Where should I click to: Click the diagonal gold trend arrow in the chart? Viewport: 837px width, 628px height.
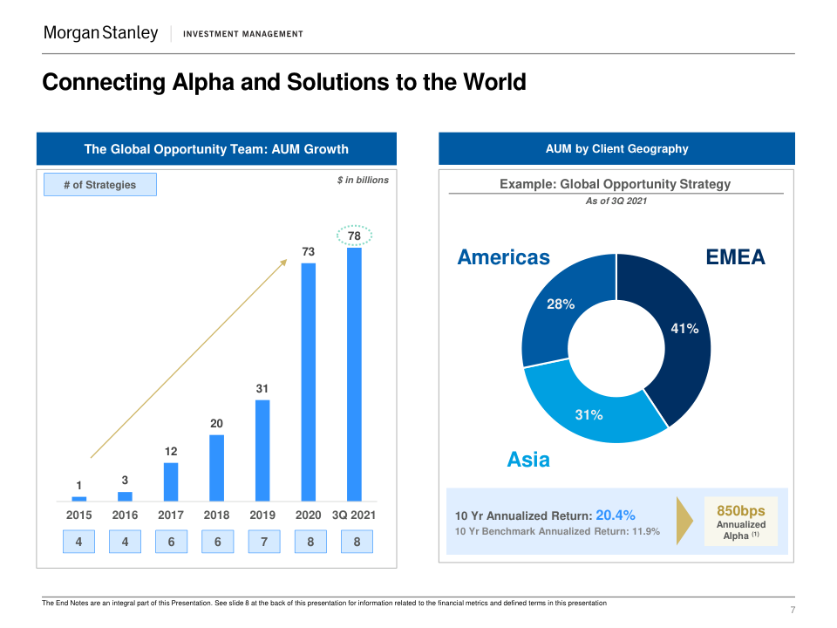(189, 358)
